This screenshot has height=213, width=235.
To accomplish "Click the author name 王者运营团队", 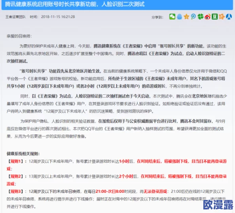I will 15,17.
